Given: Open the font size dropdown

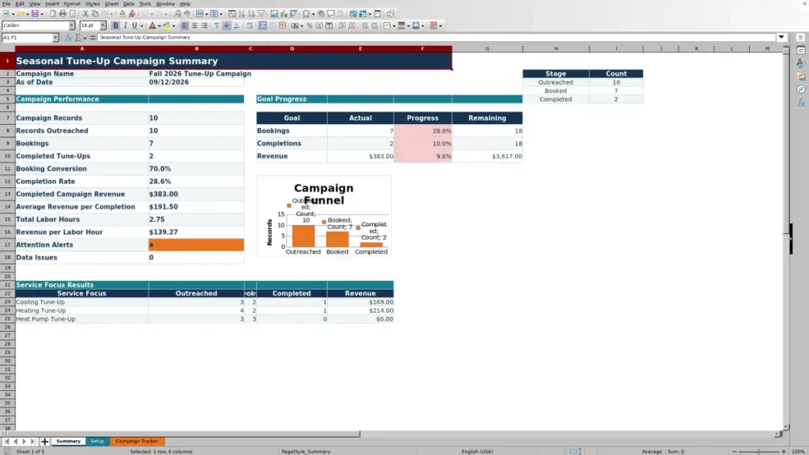Looking at the screenshot, I should (103, 25).
